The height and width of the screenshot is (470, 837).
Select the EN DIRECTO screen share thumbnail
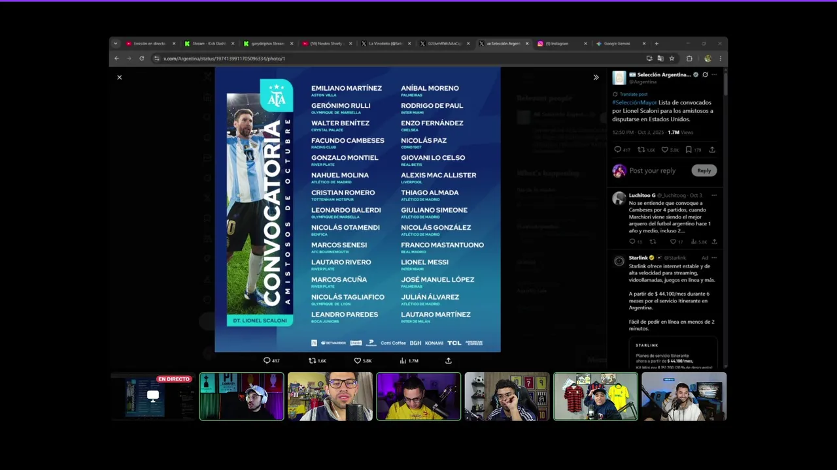pos(153,396)
